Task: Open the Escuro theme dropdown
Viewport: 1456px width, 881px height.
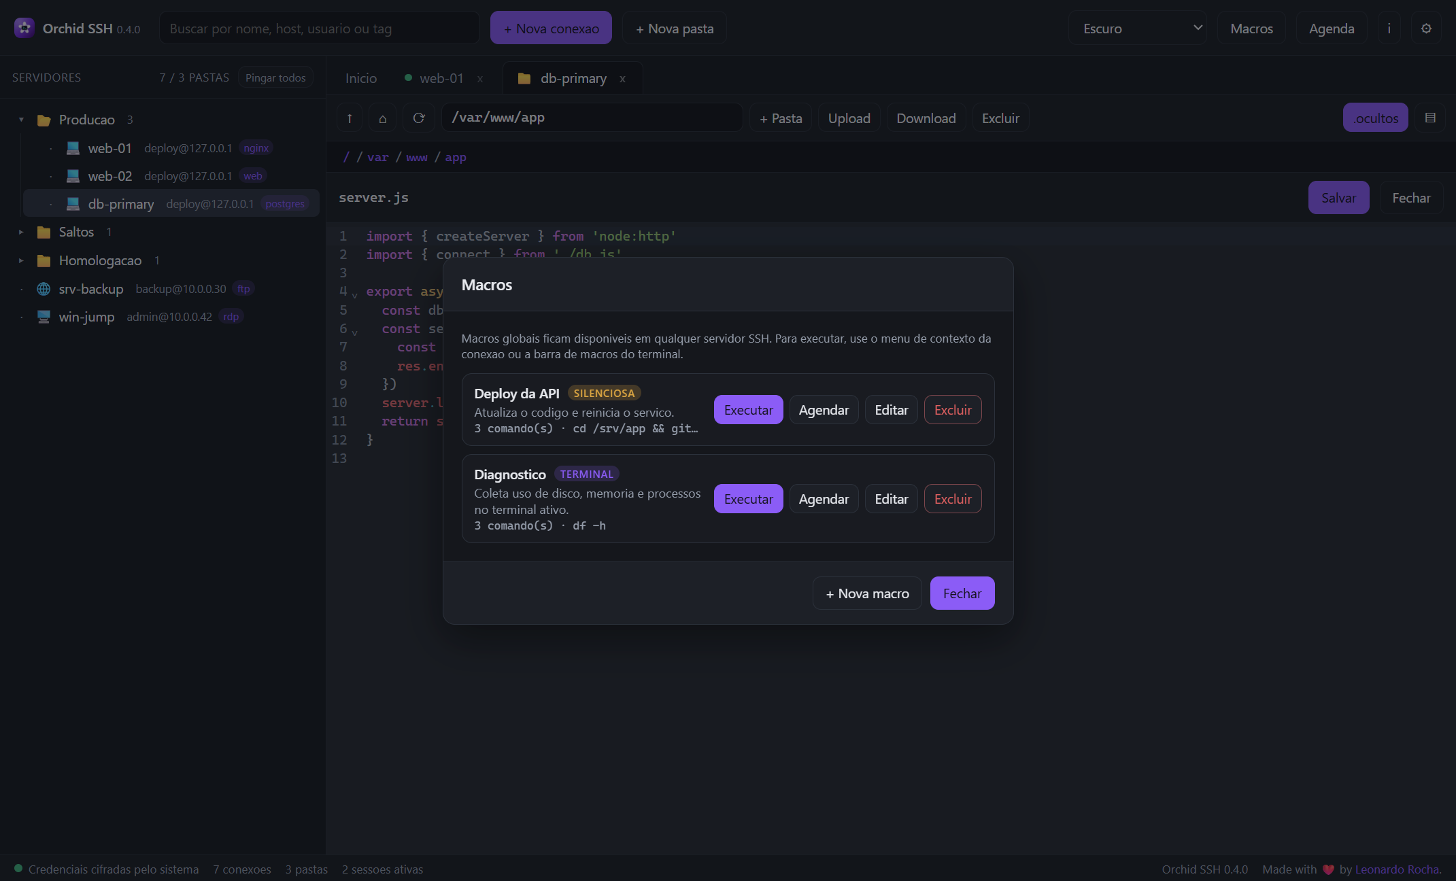Action: [x=1138, y=29]
